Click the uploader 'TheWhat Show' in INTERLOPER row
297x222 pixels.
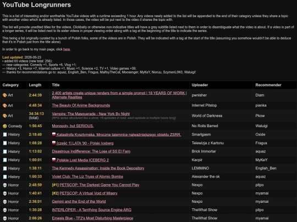click(x=205, y=210)
